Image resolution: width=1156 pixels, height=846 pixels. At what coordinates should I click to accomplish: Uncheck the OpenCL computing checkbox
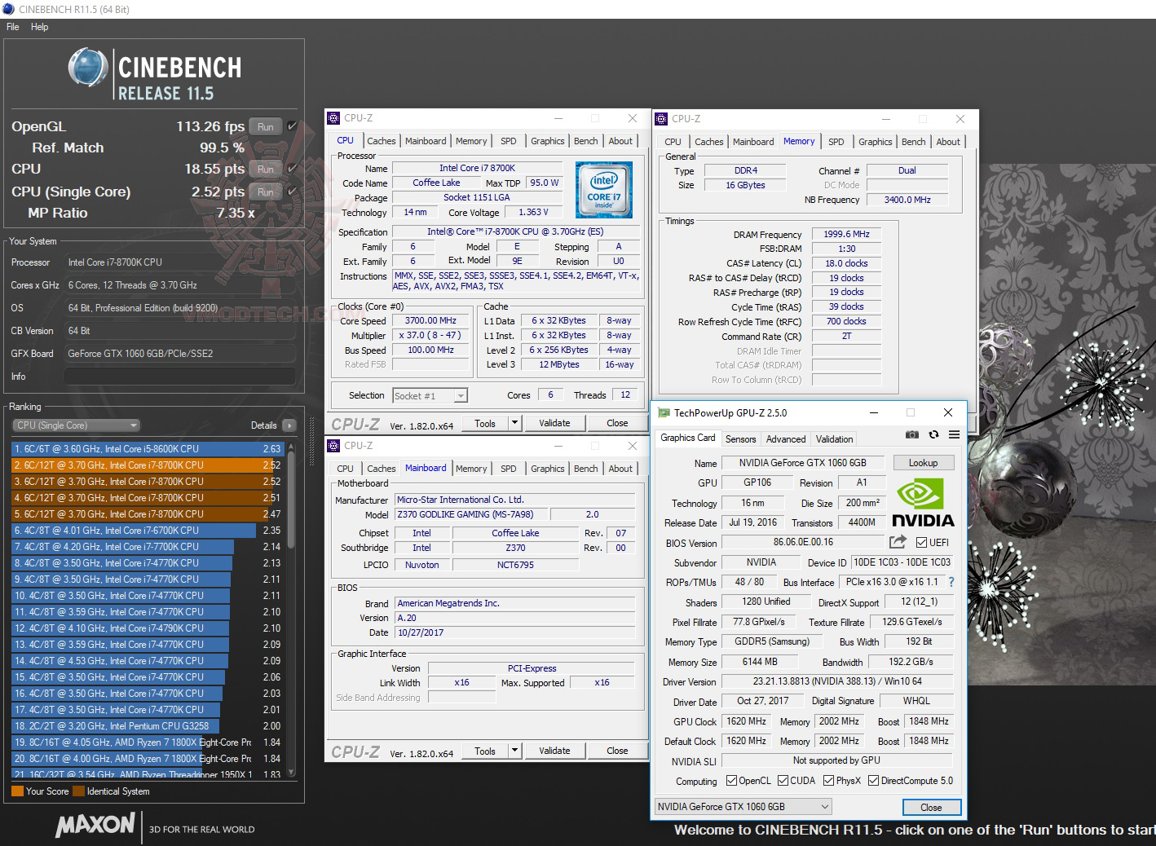[730, 780]
